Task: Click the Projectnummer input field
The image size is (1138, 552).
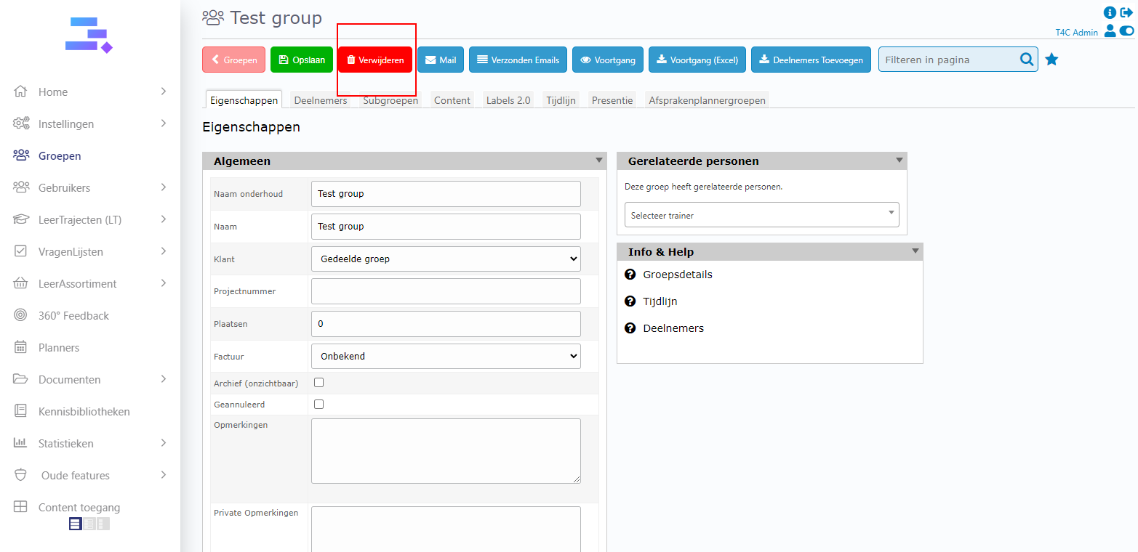Action: 446,291
